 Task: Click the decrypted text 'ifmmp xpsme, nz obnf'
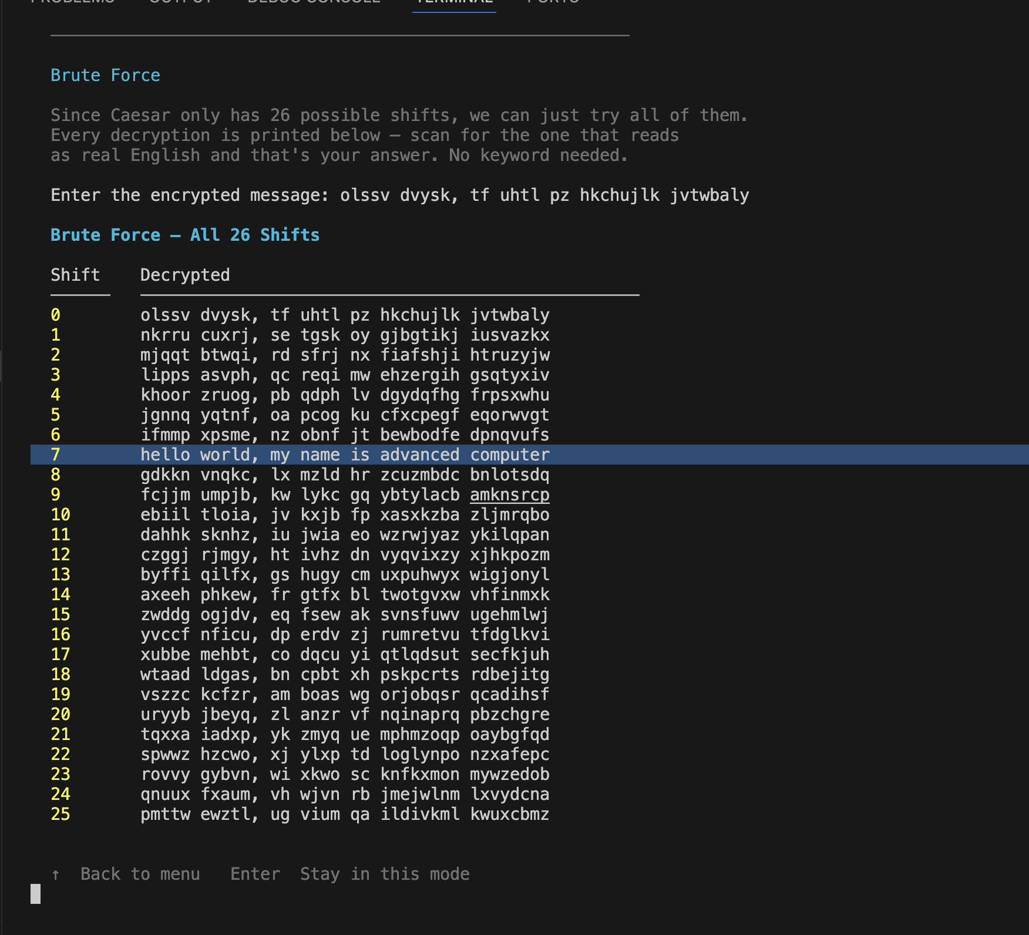pos(240,435)
